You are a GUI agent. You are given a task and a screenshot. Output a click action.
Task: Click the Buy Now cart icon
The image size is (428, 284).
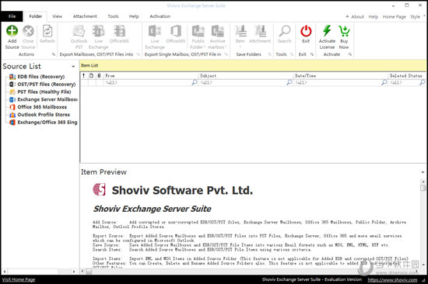[x=344, y=31]
